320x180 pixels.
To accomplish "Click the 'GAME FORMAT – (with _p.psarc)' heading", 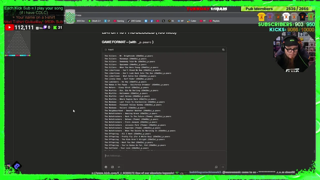I will pos(127,42).
